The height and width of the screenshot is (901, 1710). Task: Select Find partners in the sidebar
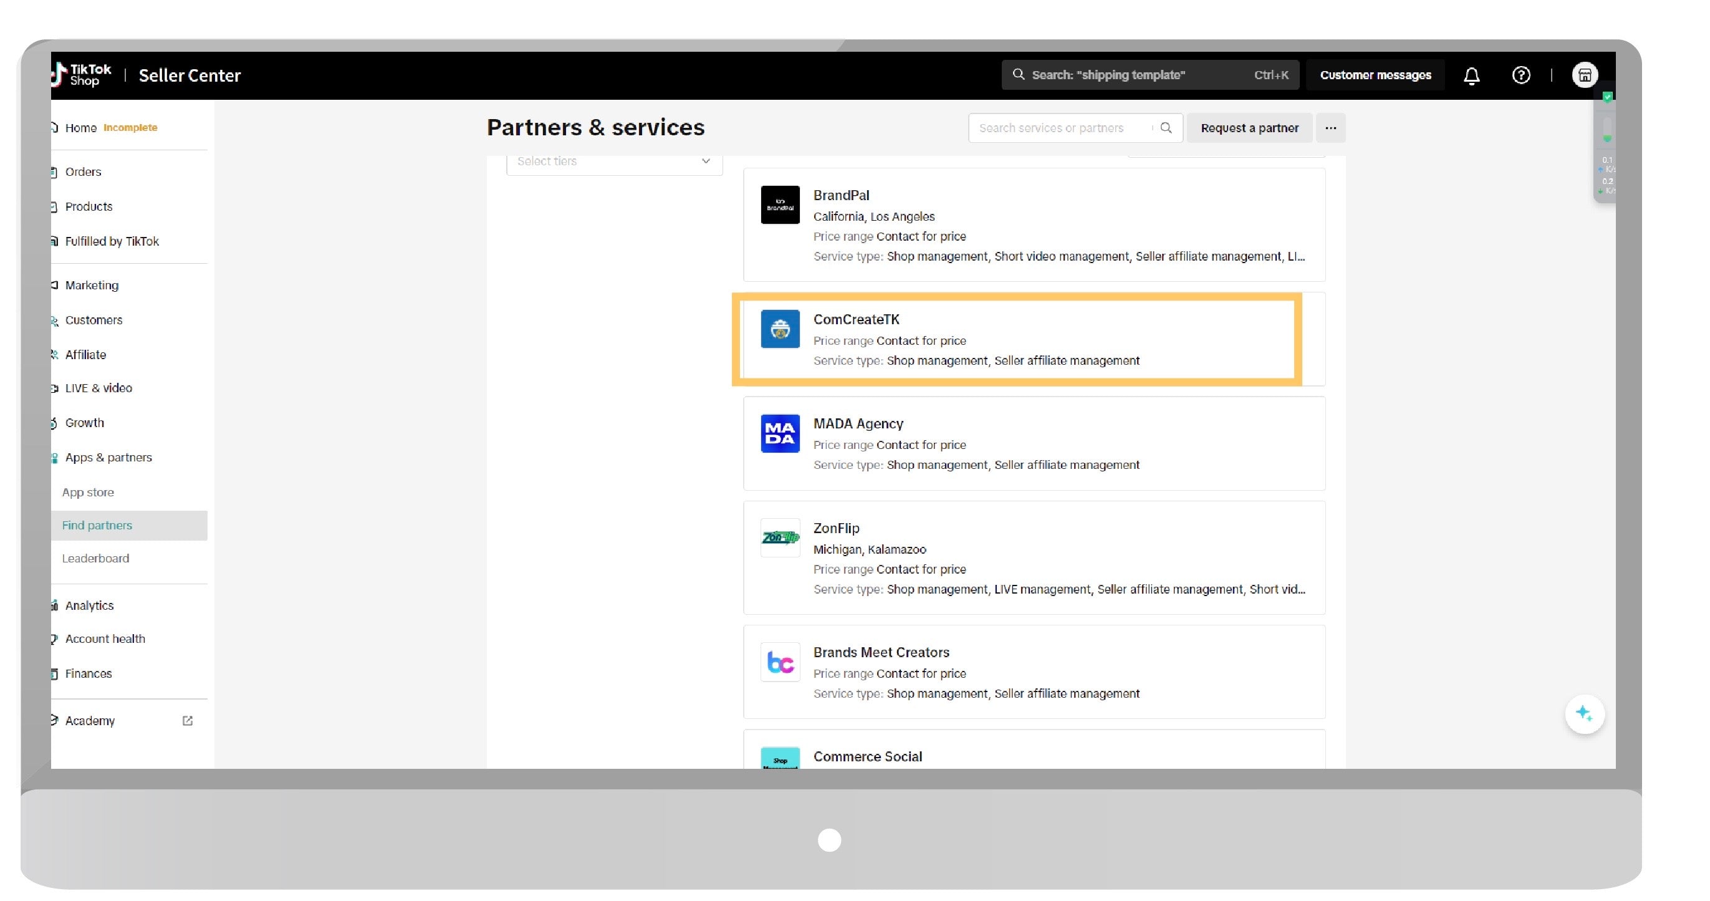(97, 525)
